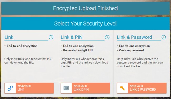Click the 4-digit PIN description paragraph
171x99 pixels.
84,63
